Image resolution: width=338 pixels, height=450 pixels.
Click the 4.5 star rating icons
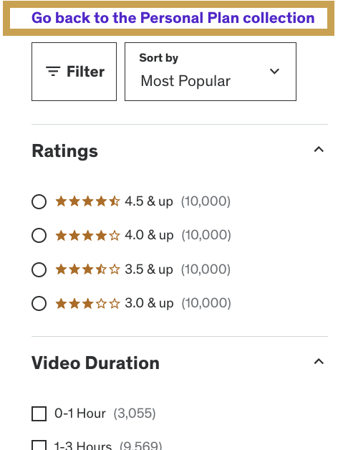87,201
